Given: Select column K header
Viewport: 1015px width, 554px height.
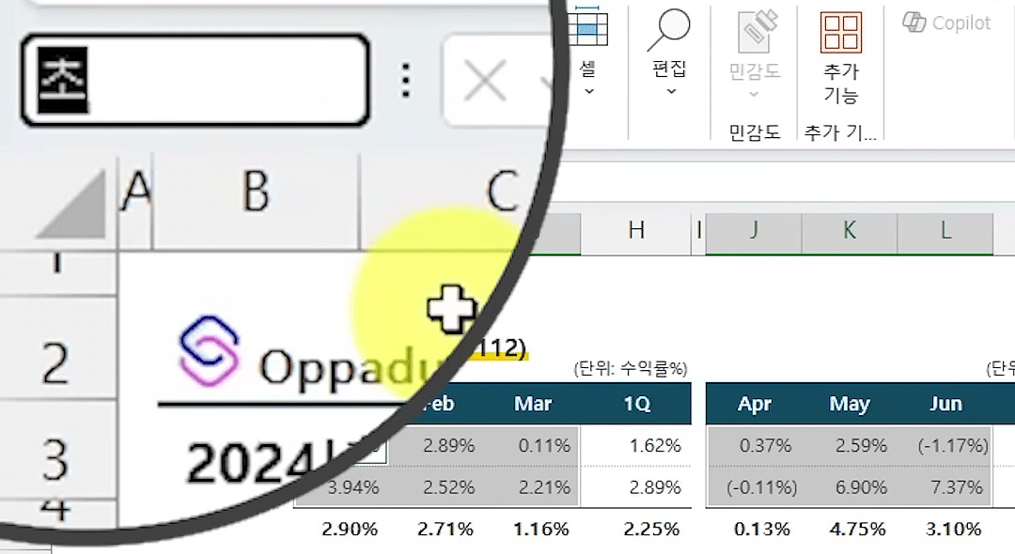Looking at the screenshot, I should [850, 230].
